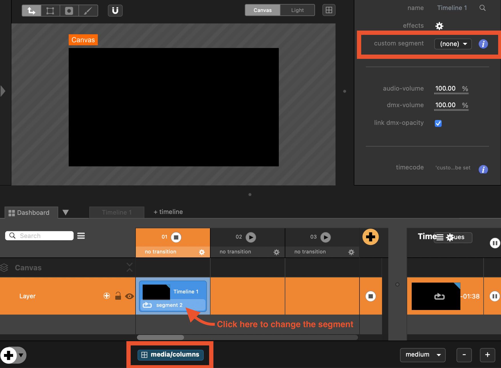Image resolution: width=501 pixels, height=368 pixels.
Task: Select the rectangle transform tool
Action: (x=50, y=11)
